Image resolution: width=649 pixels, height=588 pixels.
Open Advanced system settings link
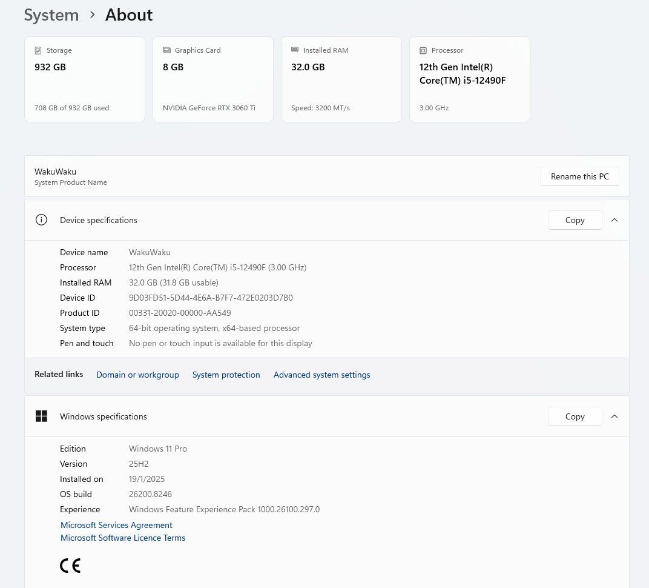click(x=321, y=375)
